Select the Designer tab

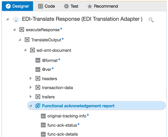17,6
